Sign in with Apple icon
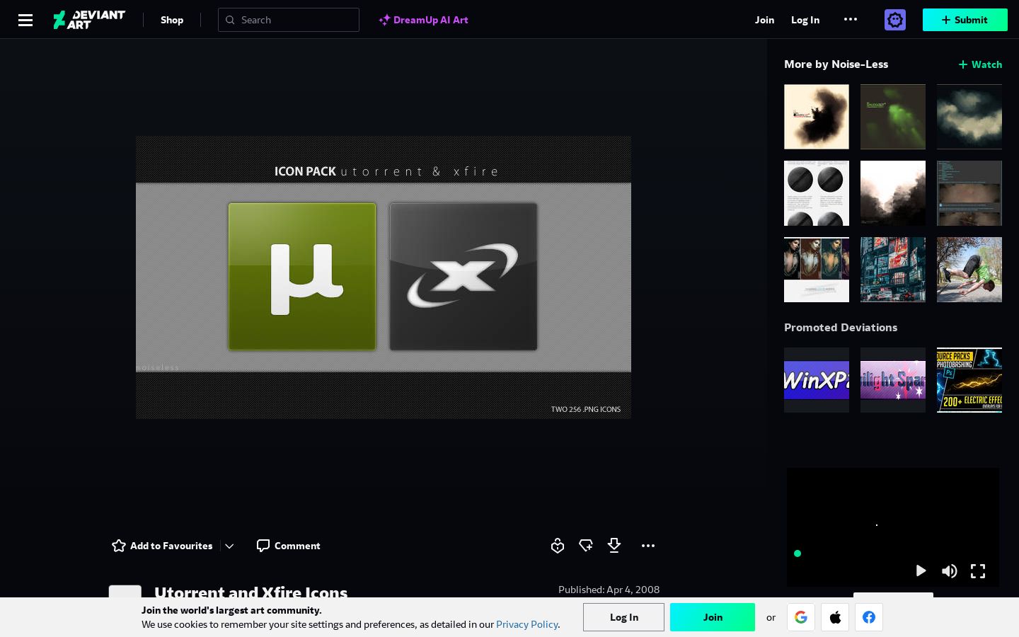 coord(835,617)
